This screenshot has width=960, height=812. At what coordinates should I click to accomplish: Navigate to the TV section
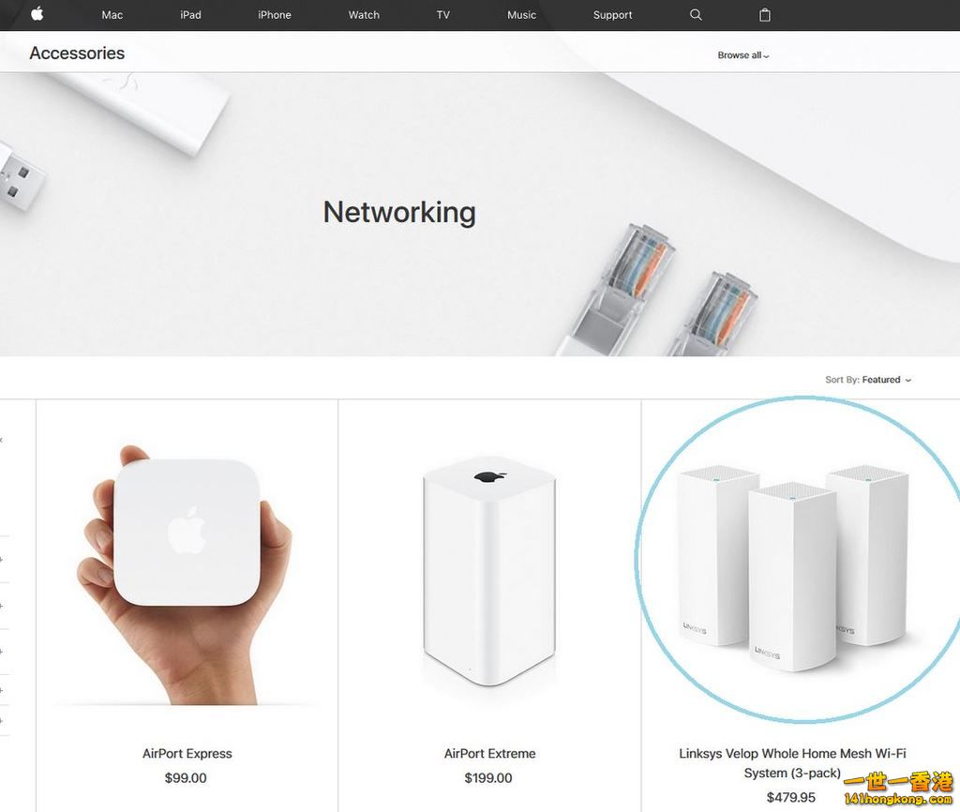pyautogui.click(x=443, y=15)
